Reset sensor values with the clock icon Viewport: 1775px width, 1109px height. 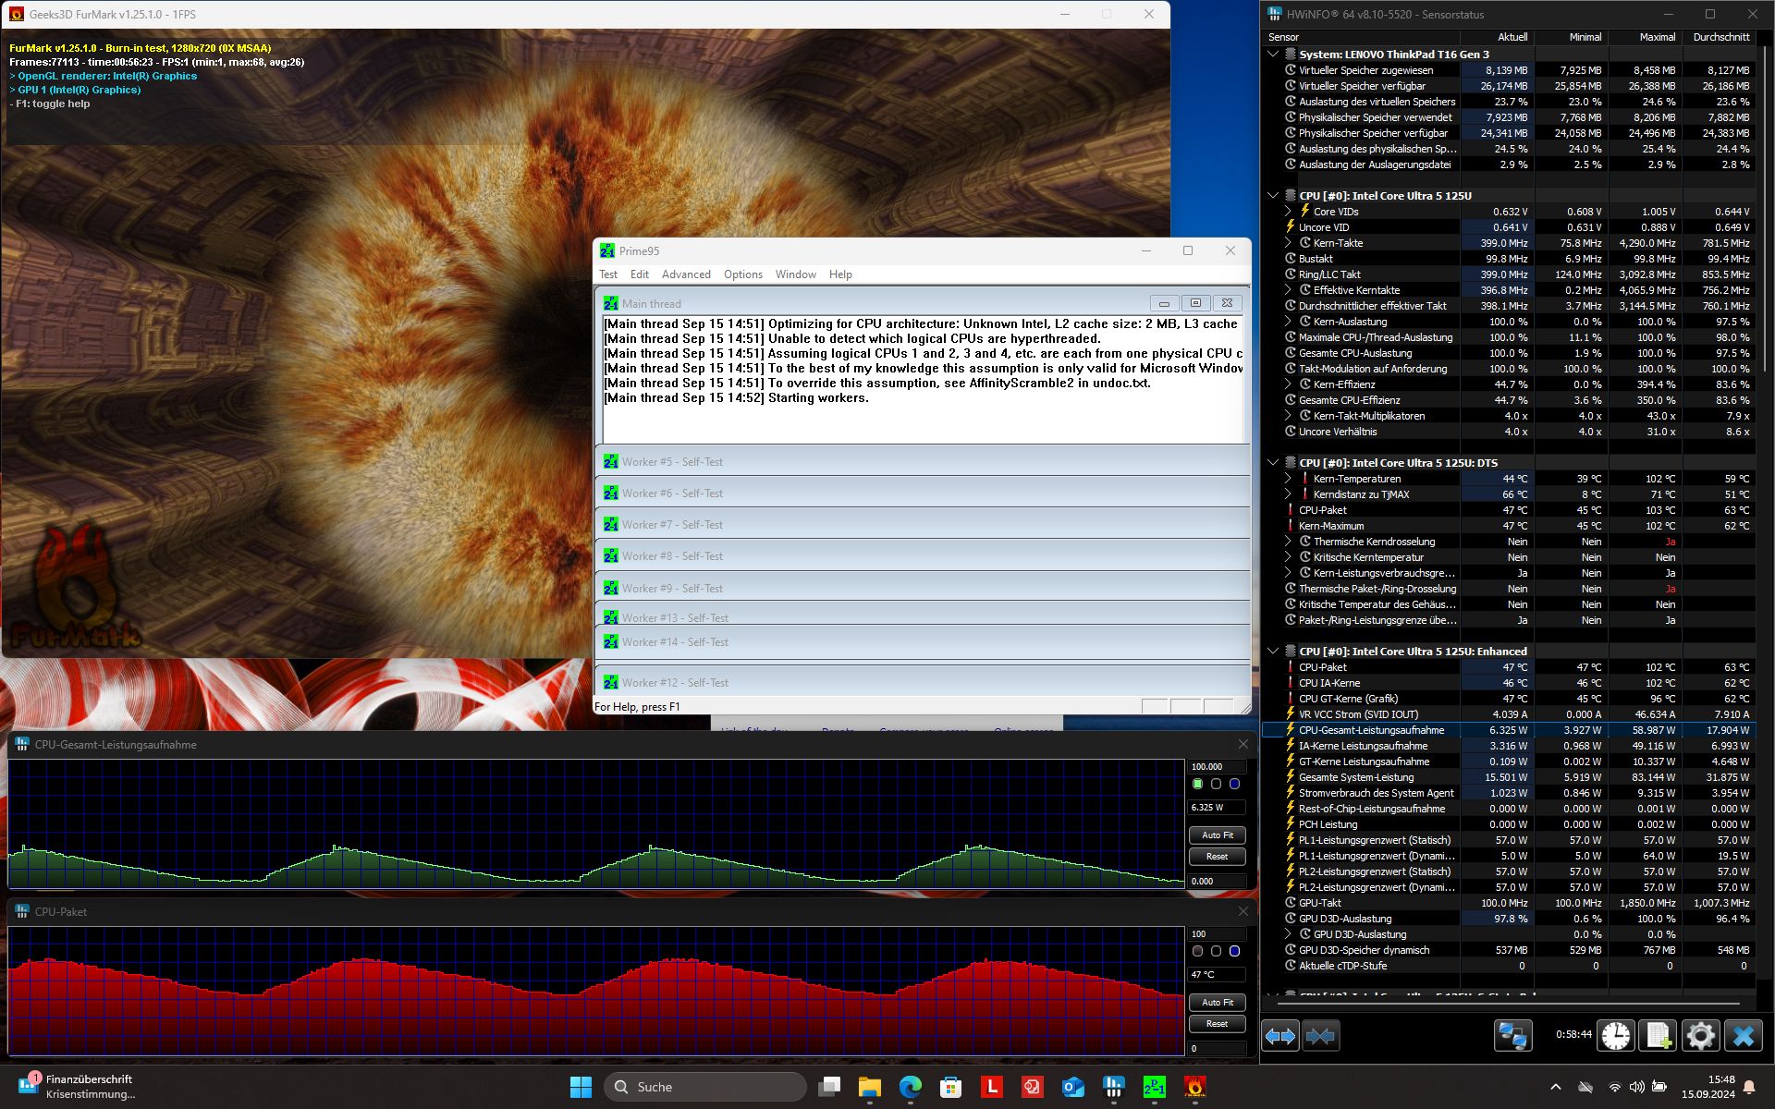coord(1615,1036)
